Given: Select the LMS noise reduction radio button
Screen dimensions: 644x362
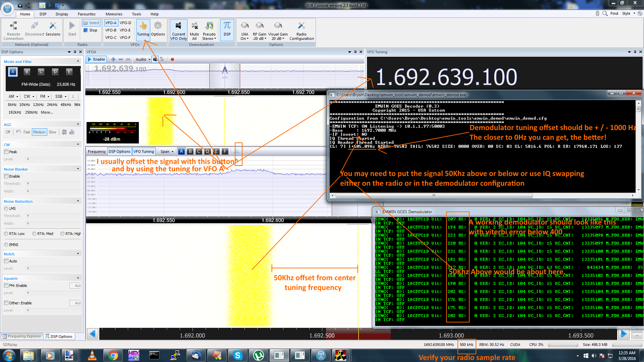Looking at the screenshot, I should pos(6,208).
